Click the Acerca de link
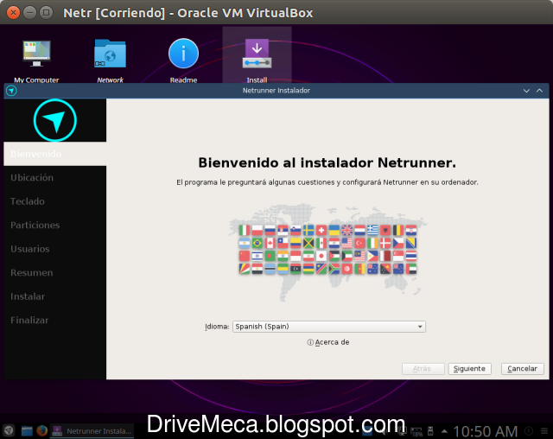The height and width of the screenshot is (439, 553). click(328, 342)
